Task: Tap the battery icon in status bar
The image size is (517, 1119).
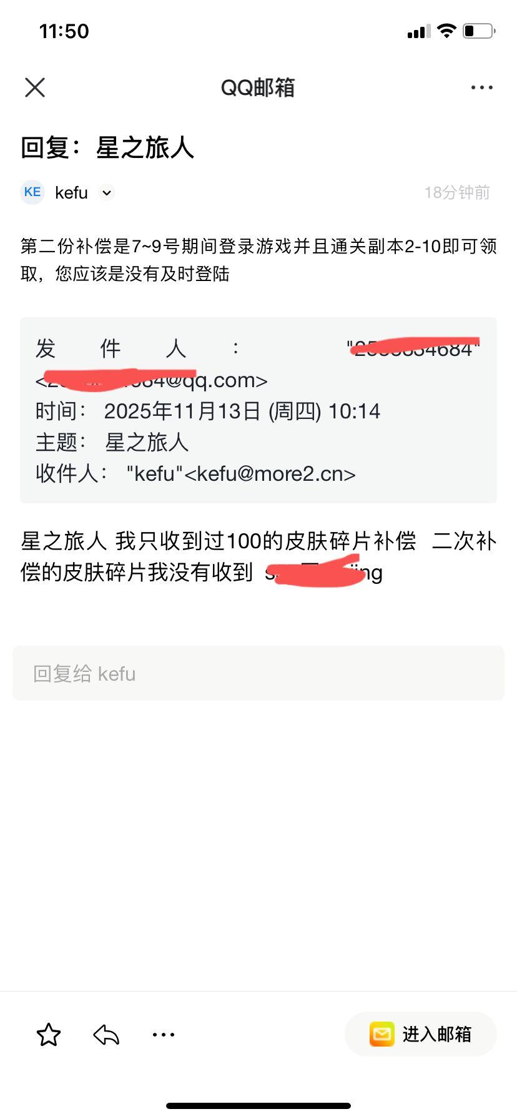Action: (x=480, y=31)
